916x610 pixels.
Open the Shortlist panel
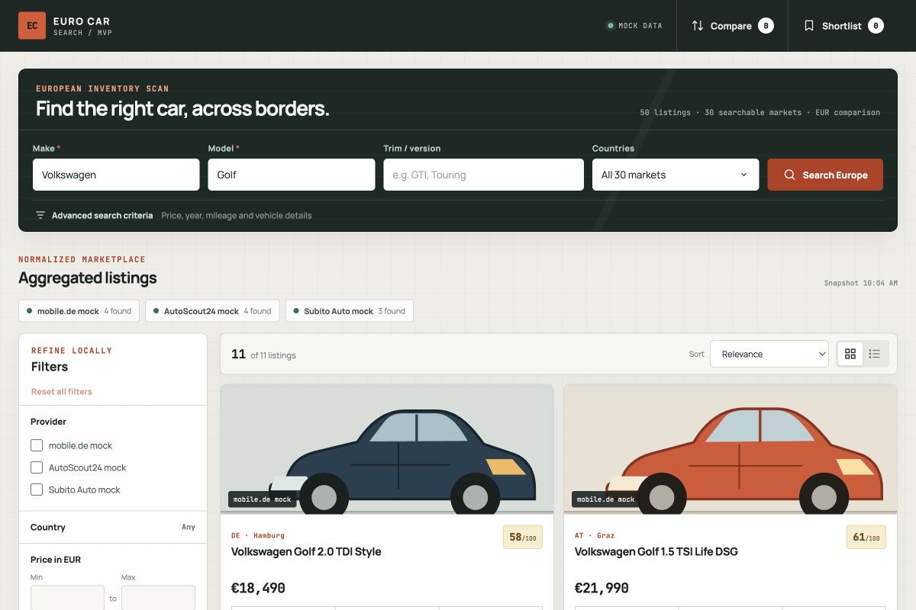[843, 26]
